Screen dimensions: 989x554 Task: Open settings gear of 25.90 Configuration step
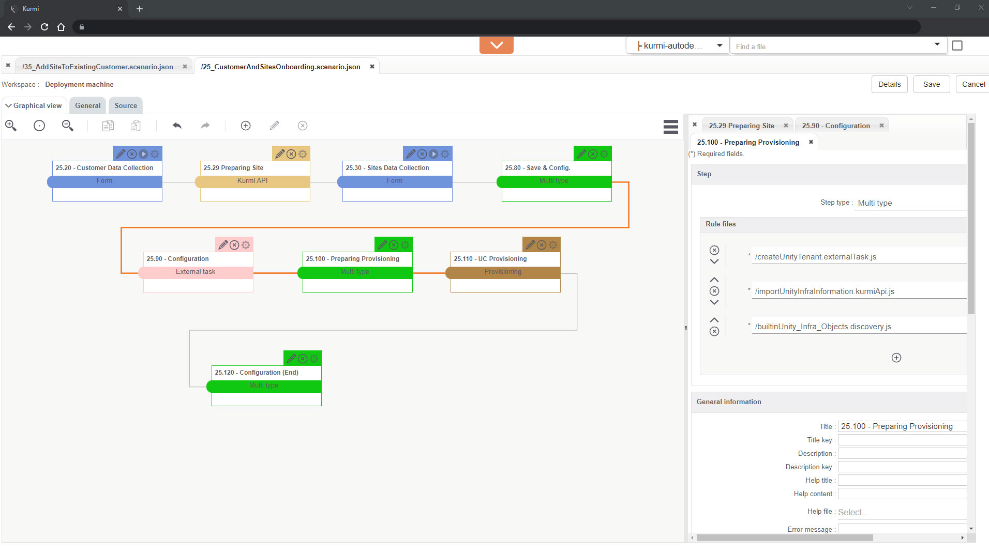246,245
